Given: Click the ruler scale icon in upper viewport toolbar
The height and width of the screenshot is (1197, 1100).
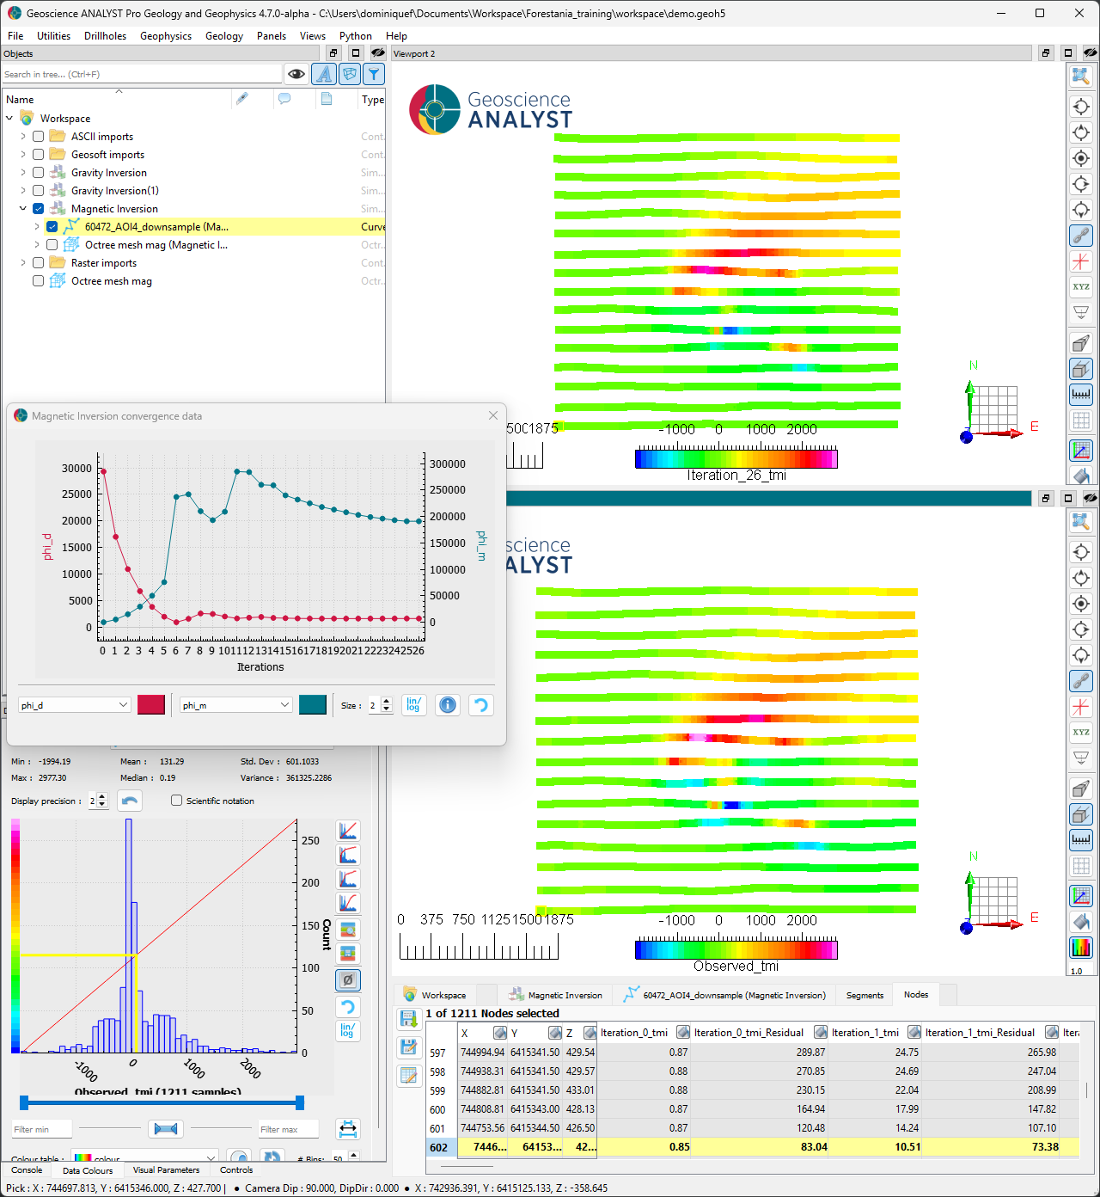Looking at the screenshot, I should [1081, 396].
